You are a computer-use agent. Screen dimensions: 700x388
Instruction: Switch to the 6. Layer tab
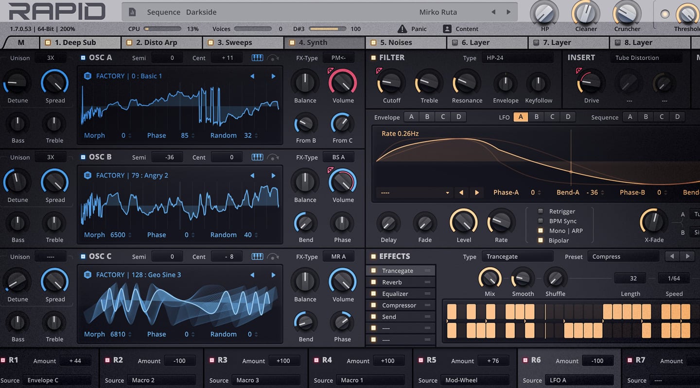488,43
